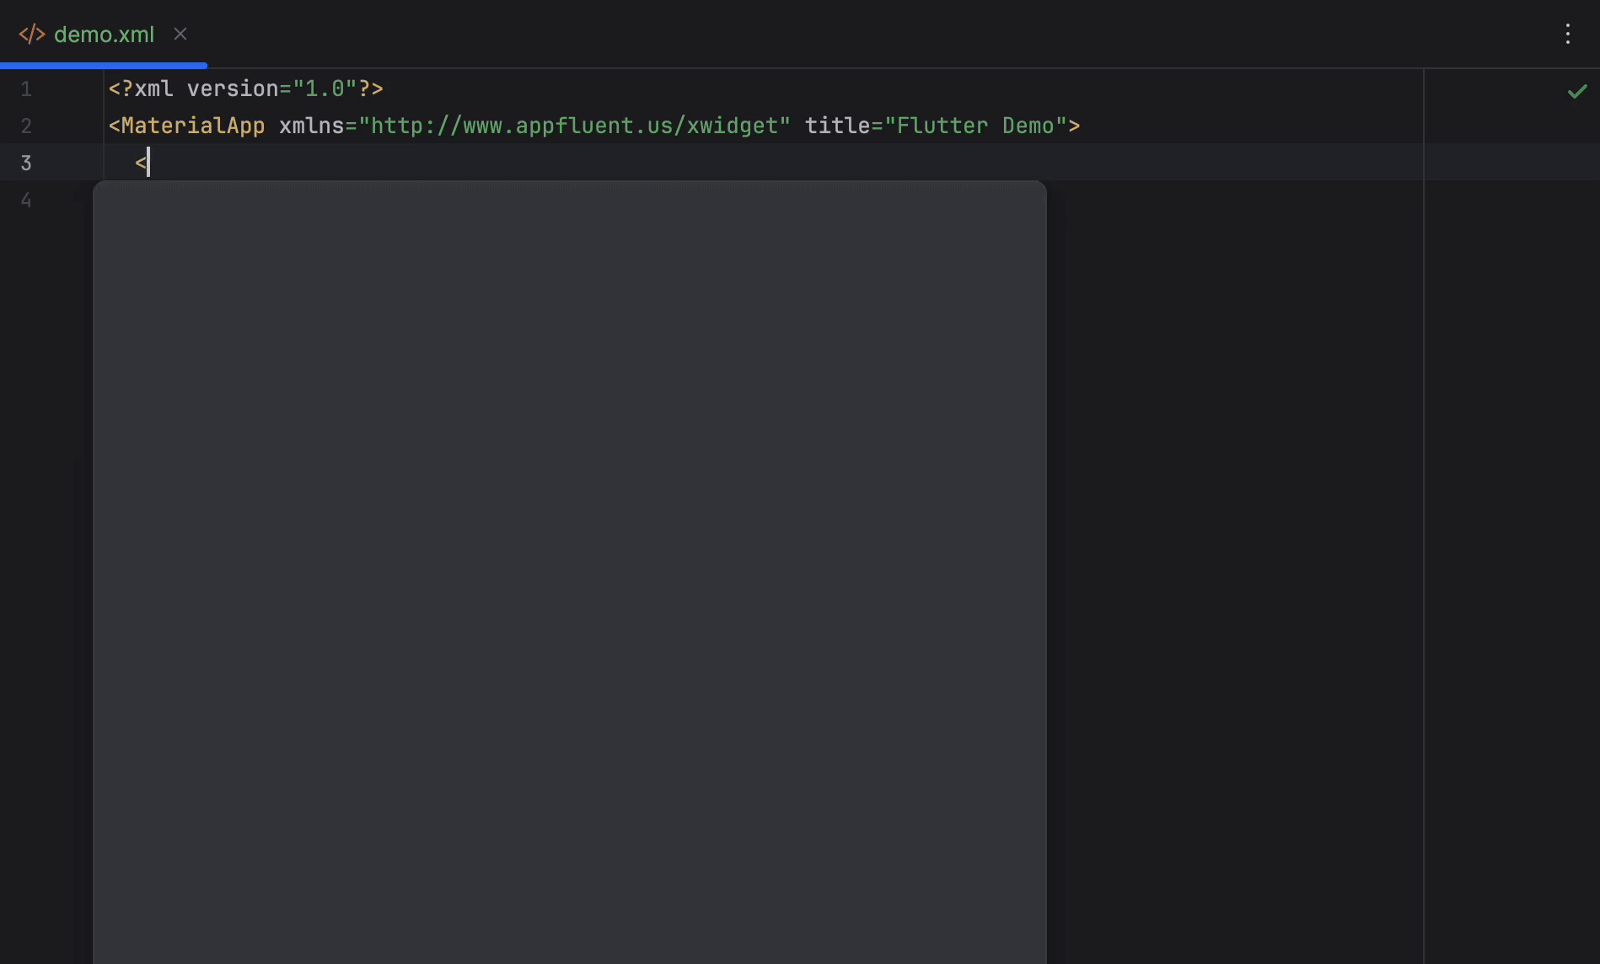
Task: Click the title attribute name
Action: click(837, 126)
